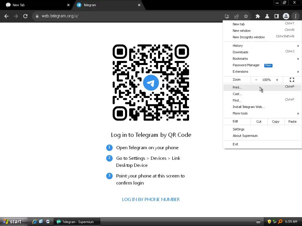Viewport: 302px width, 226px height.
Task: Click Telegram - Supermium taskbar button
Action: (x=77, y=222)
